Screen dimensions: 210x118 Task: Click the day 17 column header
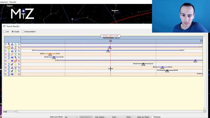coord(201,41)
